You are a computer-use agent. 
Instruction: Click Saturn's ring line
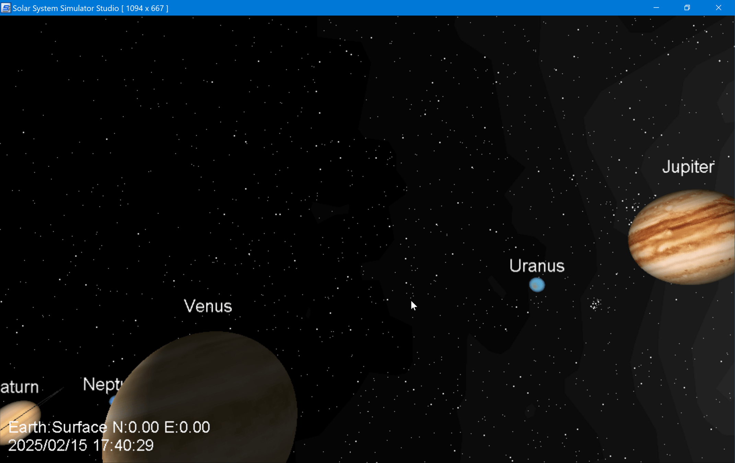51,396
